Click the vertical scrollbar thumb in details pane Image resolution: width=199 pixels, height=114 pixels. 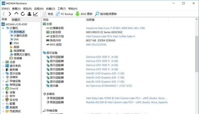pyautogui.click(x=197, y=54)
